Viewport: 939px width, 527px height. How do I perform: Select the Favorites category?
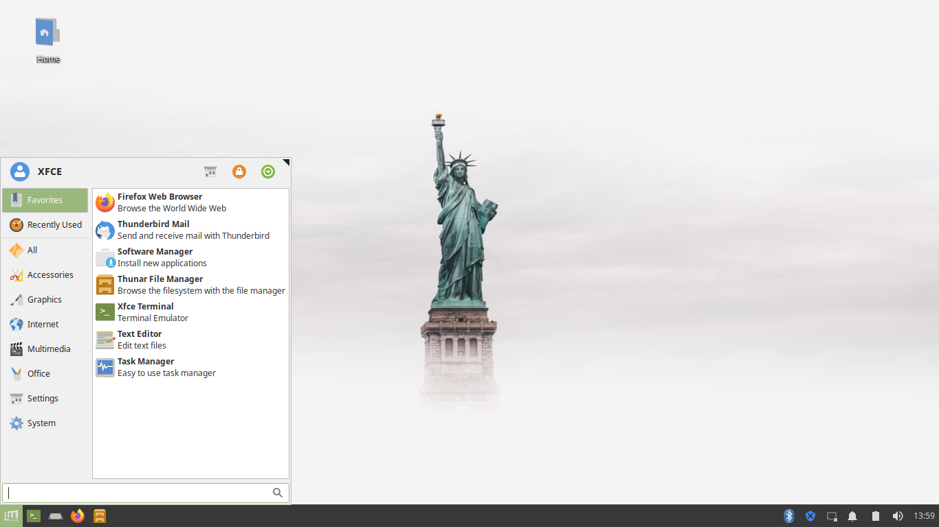click(x=45, y=200)
